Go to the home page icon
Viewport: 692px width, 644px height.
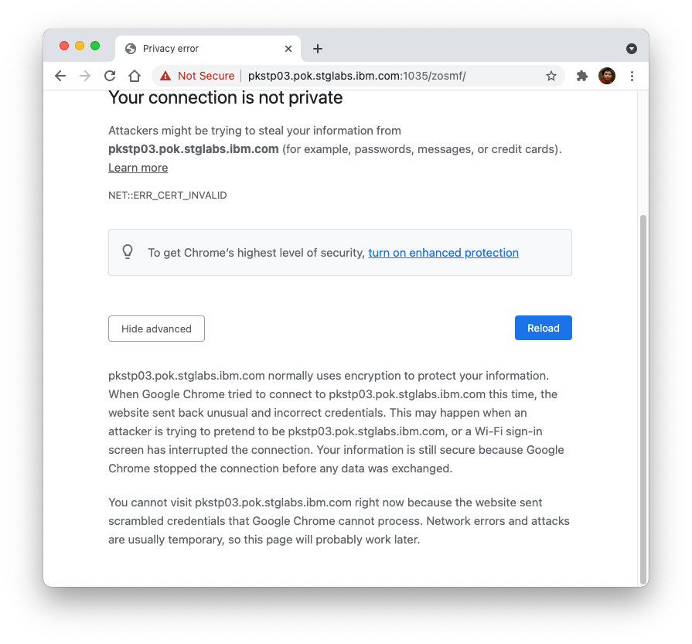pos(135,76)
